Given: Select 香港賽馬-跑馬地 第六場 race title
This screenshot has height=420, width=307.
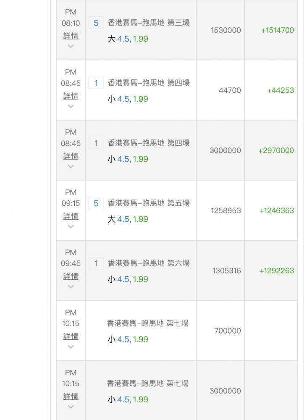Looking at the screenshot, I should tap(149, 263).
